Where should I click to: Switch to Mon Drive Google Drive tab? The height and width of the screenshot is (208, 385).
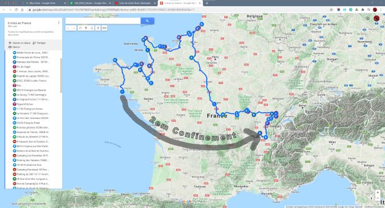coord(45,3)
